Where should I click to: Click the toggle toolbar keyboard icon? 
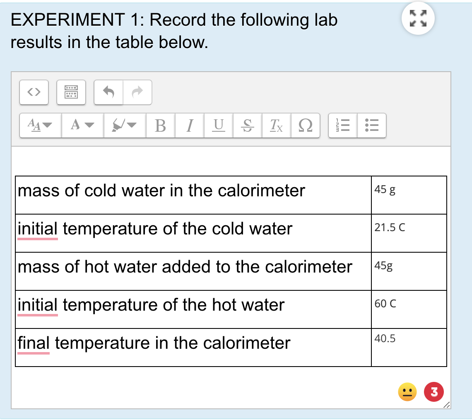click(x=71, y=92)
